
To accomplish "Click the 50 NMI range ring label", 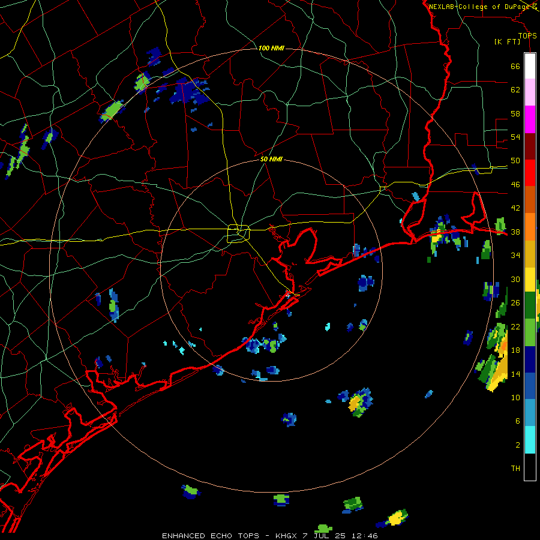I will click(x=271, y=159).
